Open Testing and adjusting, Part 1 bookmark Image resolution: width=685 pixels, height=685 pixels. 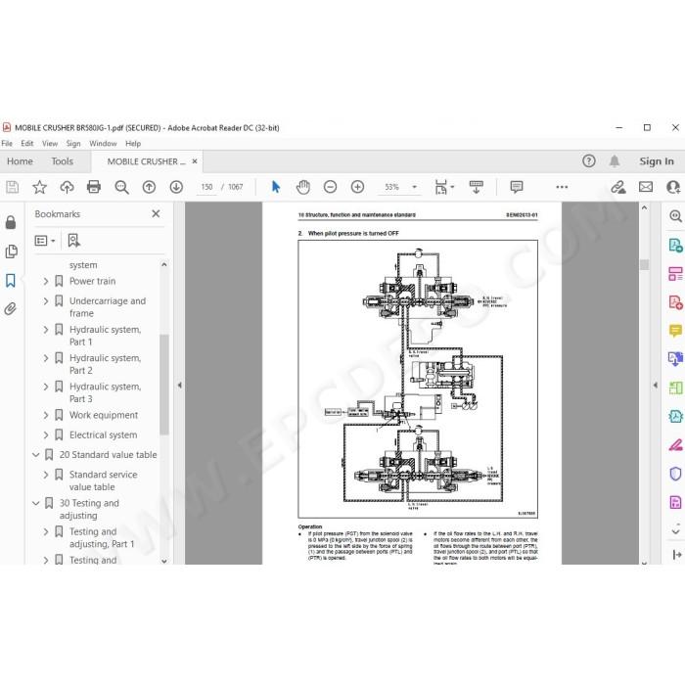coord(102,538)
